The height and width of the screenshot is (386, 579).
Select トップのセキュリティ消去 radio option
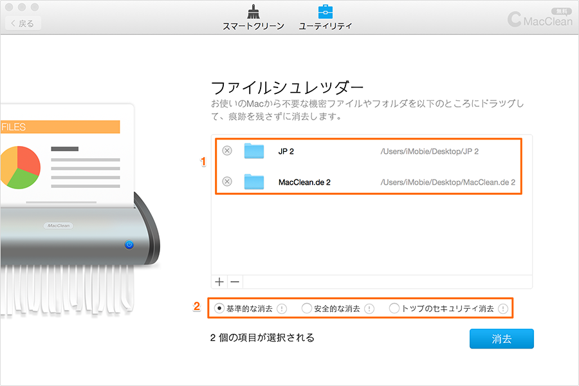(x=394, y=308)
